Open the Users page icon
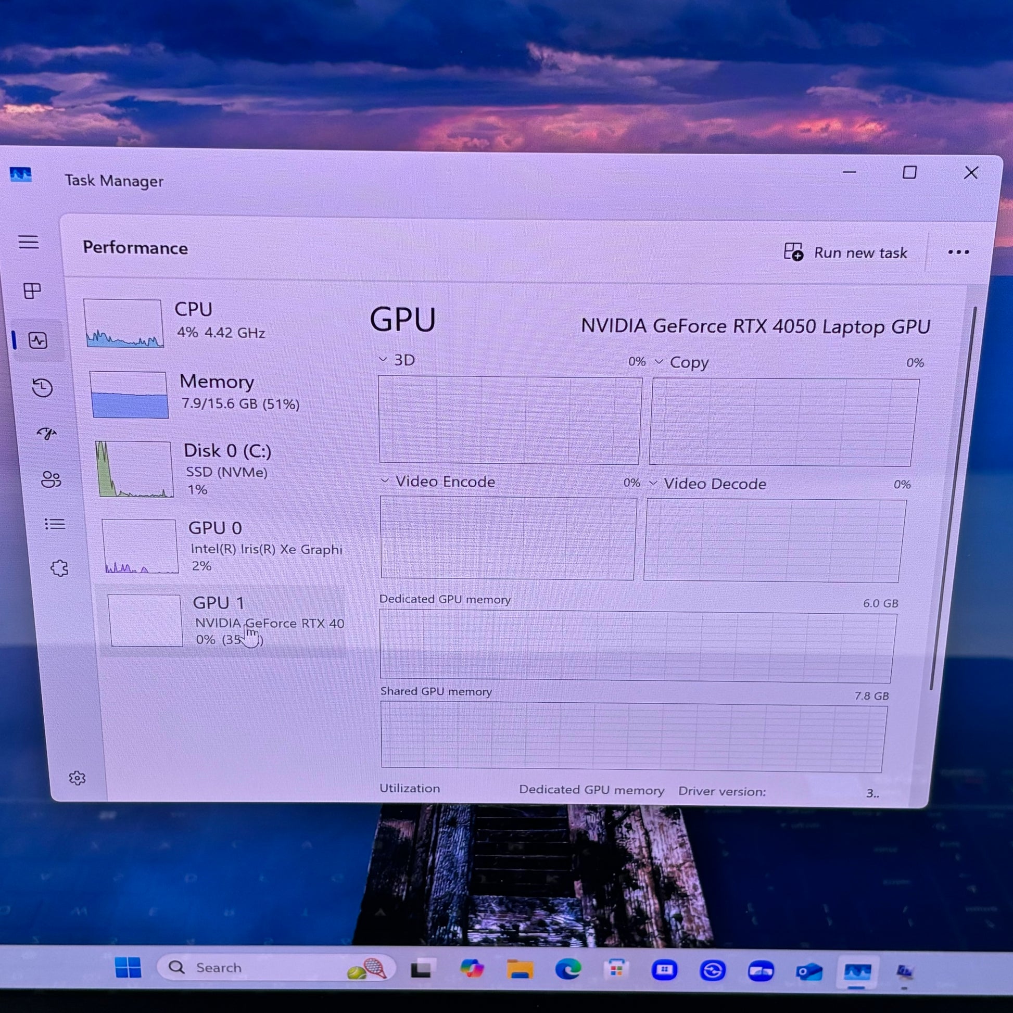 coord(51,479)
